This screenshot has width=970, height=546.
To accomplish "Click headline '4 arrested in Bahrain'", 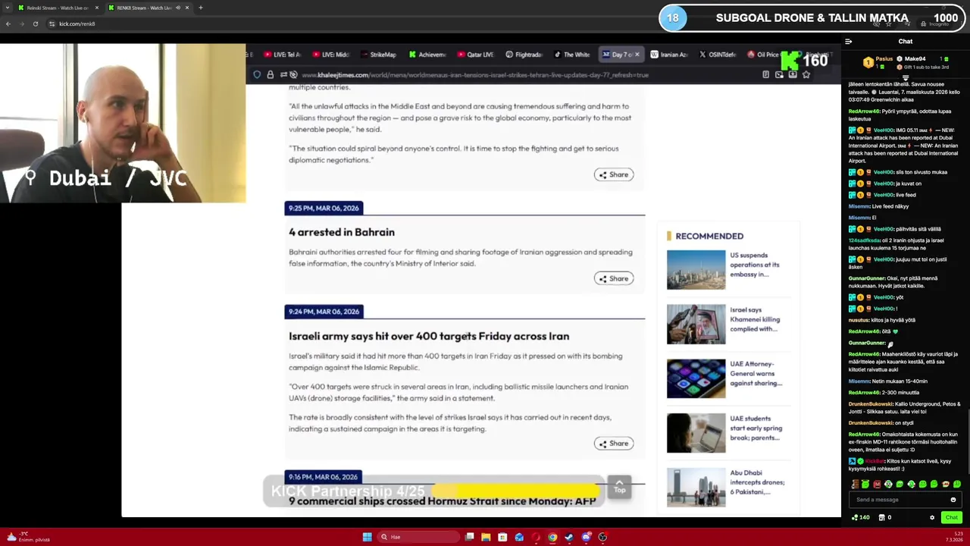I will pyautogui.click(x=341, y=232).
